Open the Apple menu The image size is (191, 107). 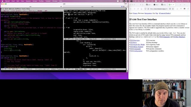point(2,1)
